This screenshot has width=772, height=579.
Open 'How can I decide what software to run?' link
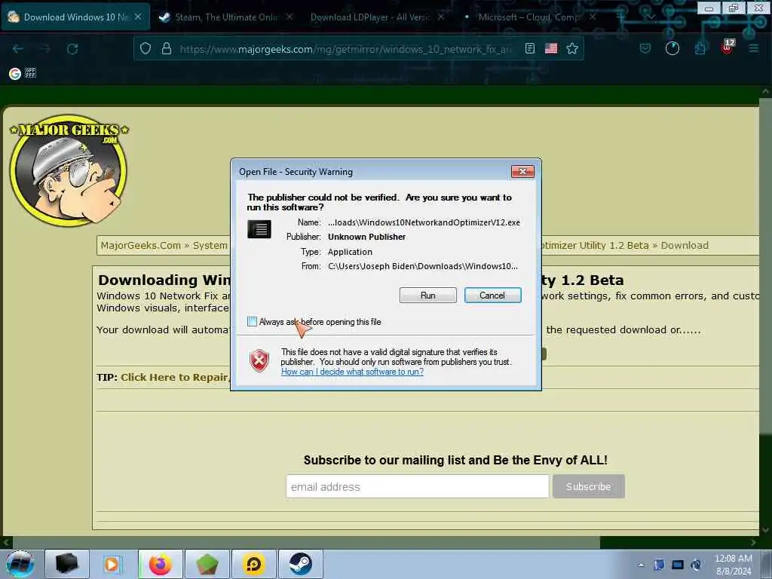[352, 372]
